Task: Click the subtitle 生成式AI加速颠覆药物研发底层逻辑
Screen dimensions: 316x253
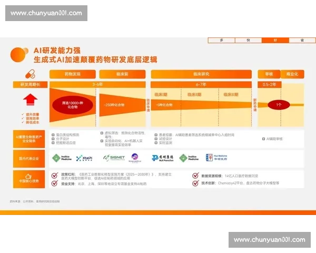Action: click(x=95, y=60)
